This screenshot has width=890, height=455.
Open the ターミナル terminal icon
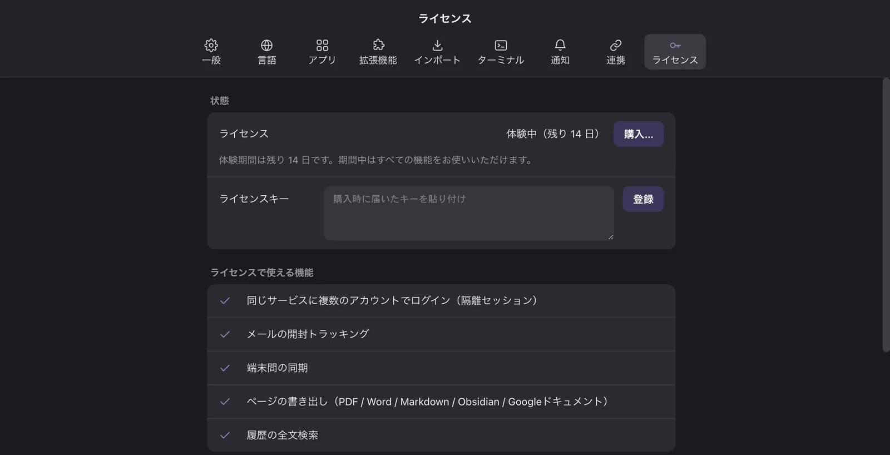(501, 45)
